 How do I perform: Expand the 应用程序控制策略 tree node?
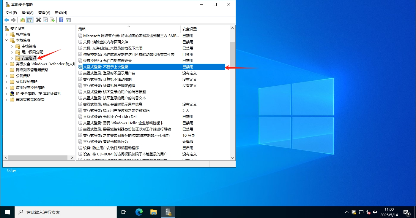click(7, 88)
